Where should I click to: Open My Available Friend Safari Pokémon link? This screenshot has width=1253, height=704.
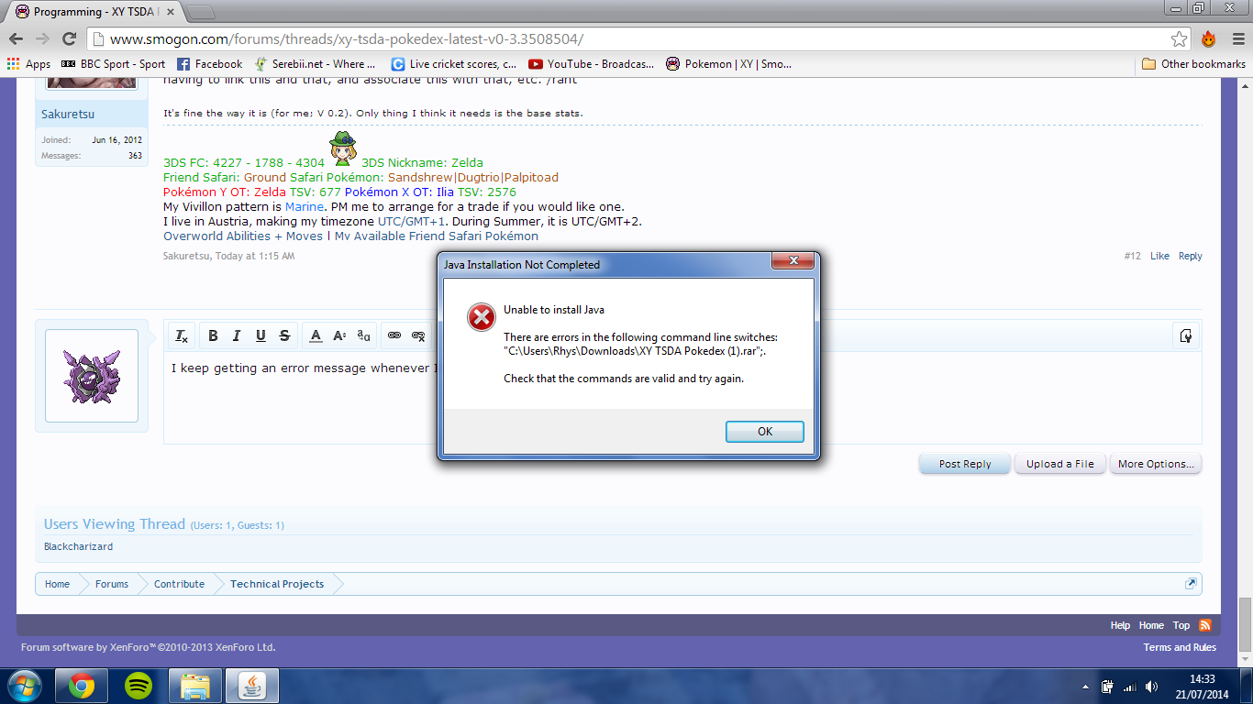click(437, 236)
